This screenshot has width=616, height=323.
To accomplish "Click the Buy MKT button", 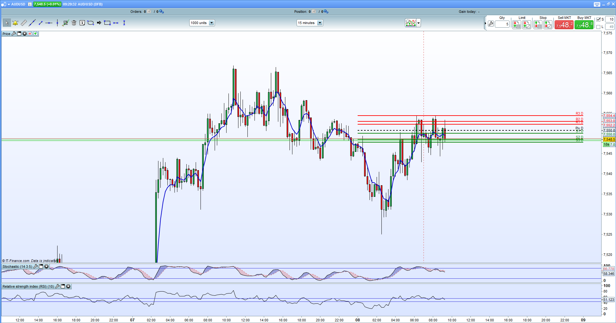I will tap(584, 25).
